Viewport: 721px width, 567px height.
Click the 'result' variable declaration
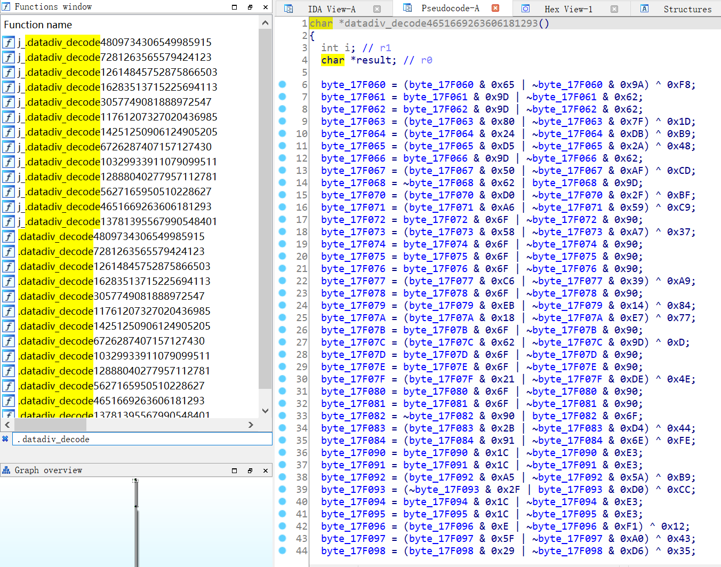pyautogui.click(x=374, y=60)
